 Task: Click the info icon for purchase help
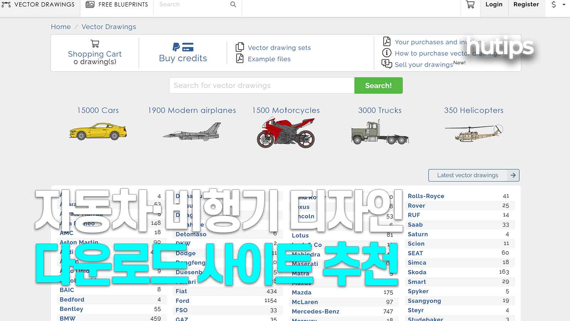click(x=387, y=53)
